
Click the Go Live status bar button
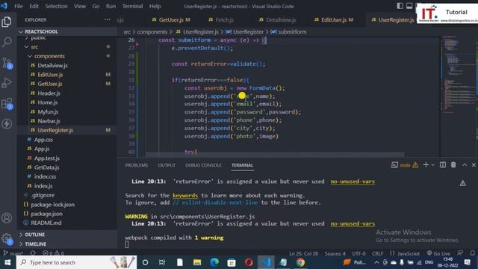[x=438, y=253]
